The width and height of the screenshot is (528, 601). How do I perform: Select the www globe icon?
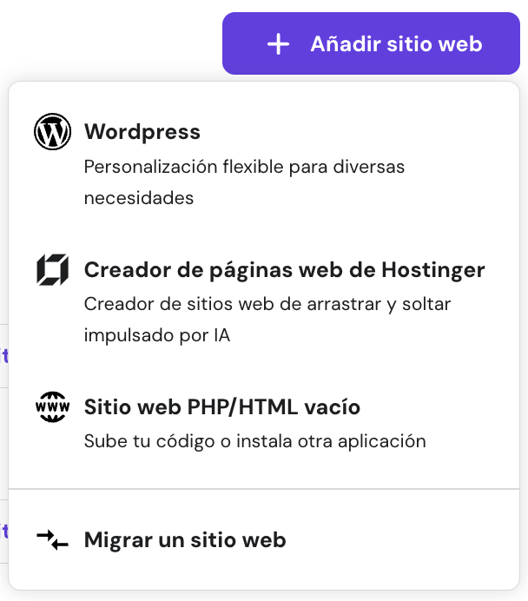[x=52, y=406]
